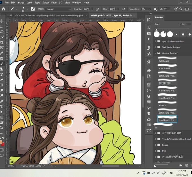Expand the flower brush folder
The width and height of the screenshot is (192, 177).
click(155, 145)
